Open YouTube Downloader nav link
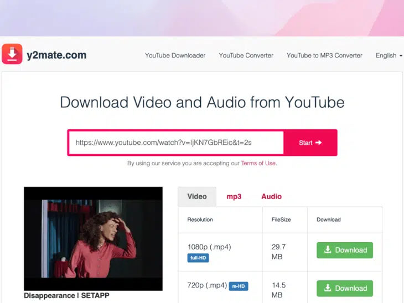Viewport: 404px width, 303px height. 175,55
